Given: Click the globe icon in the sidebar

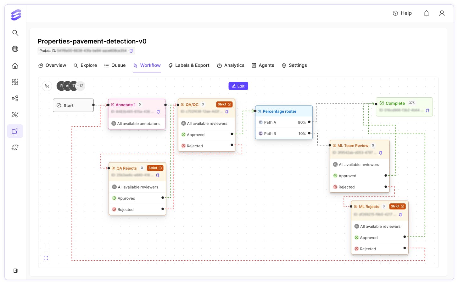Looking at the screenshot, I should 15,49.
